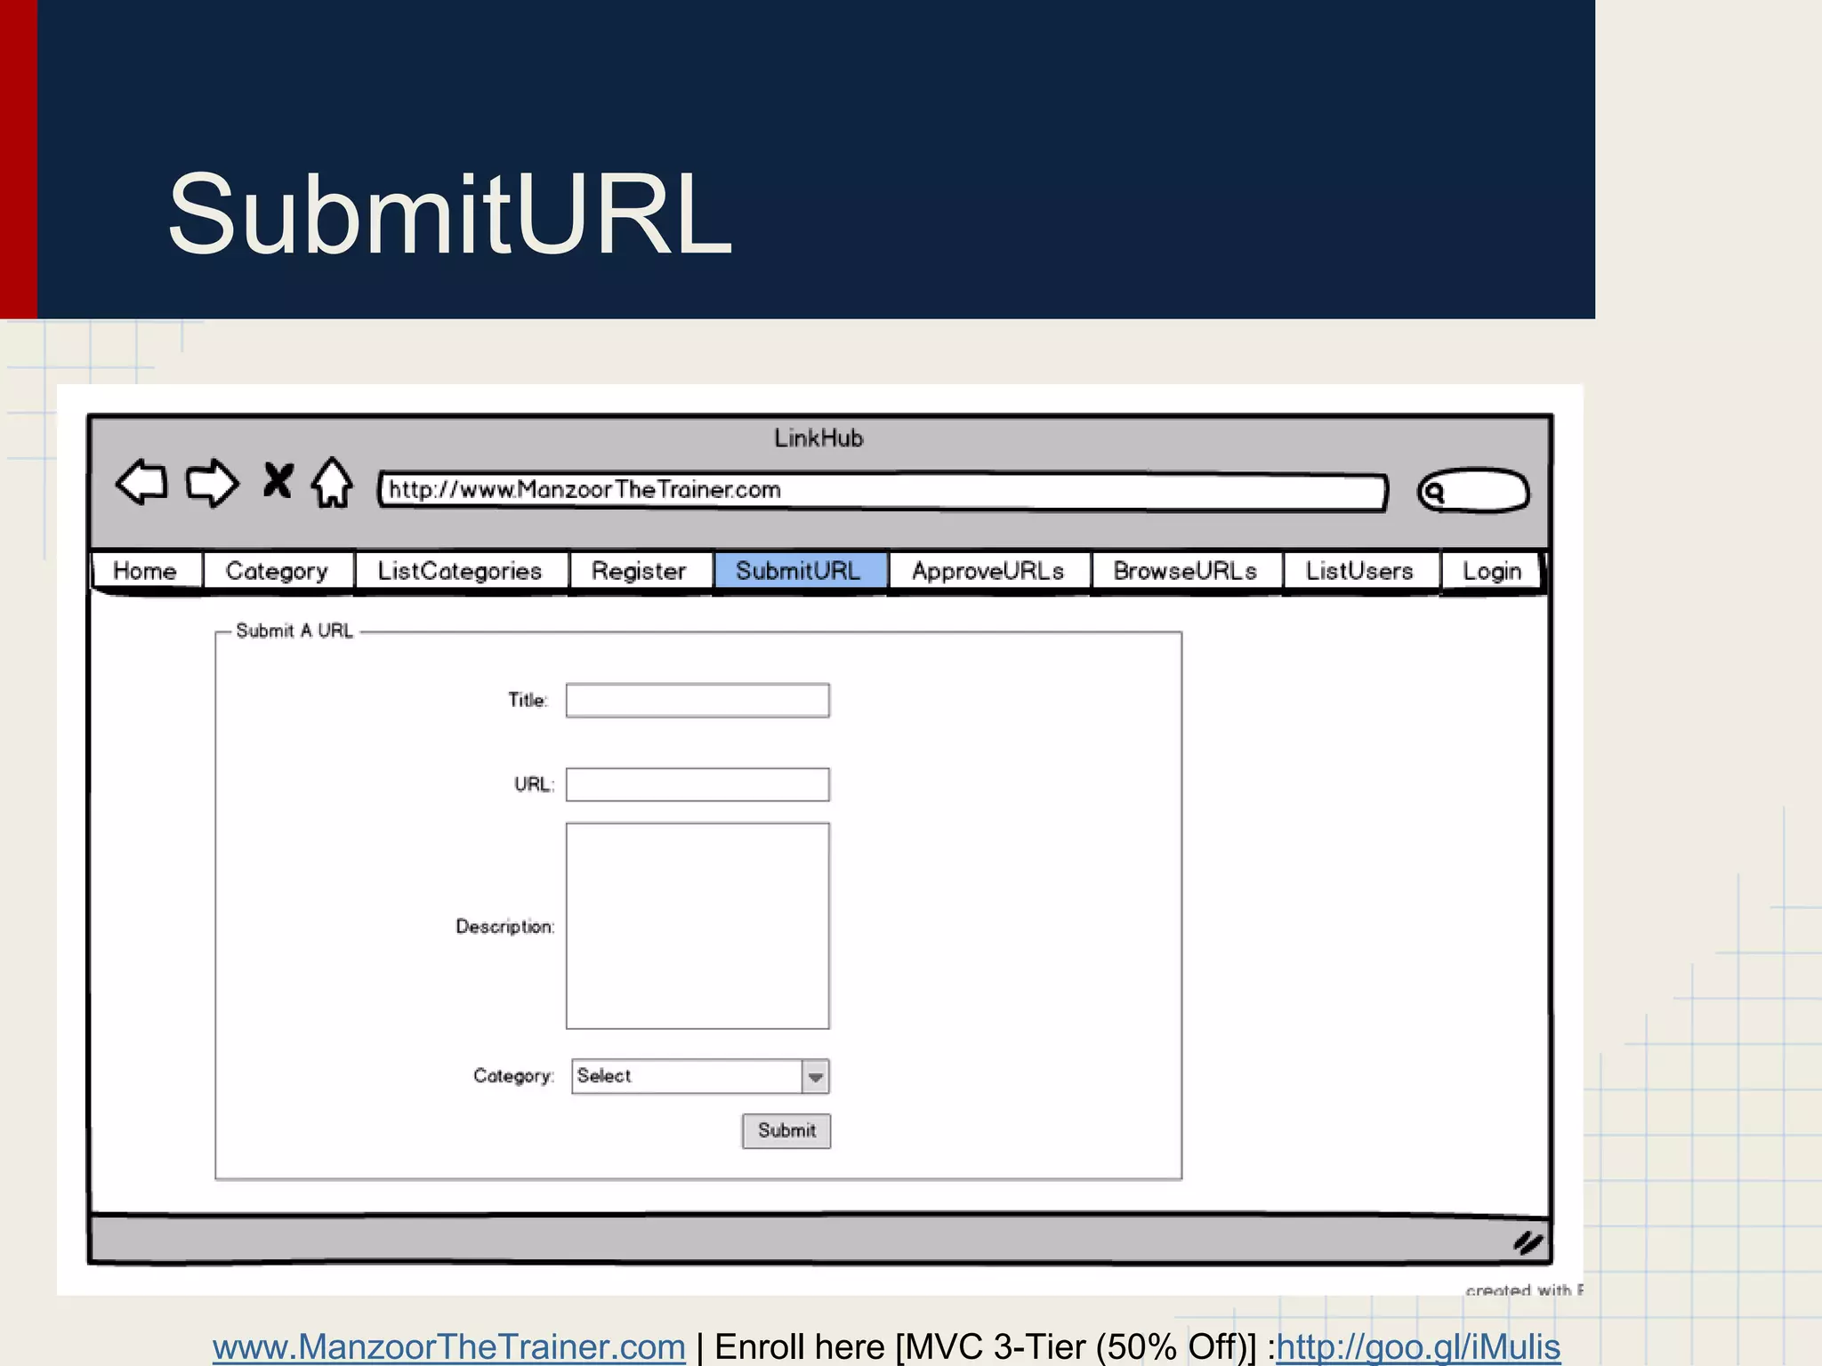Click the 'Title:' field label

pos(528,700)
